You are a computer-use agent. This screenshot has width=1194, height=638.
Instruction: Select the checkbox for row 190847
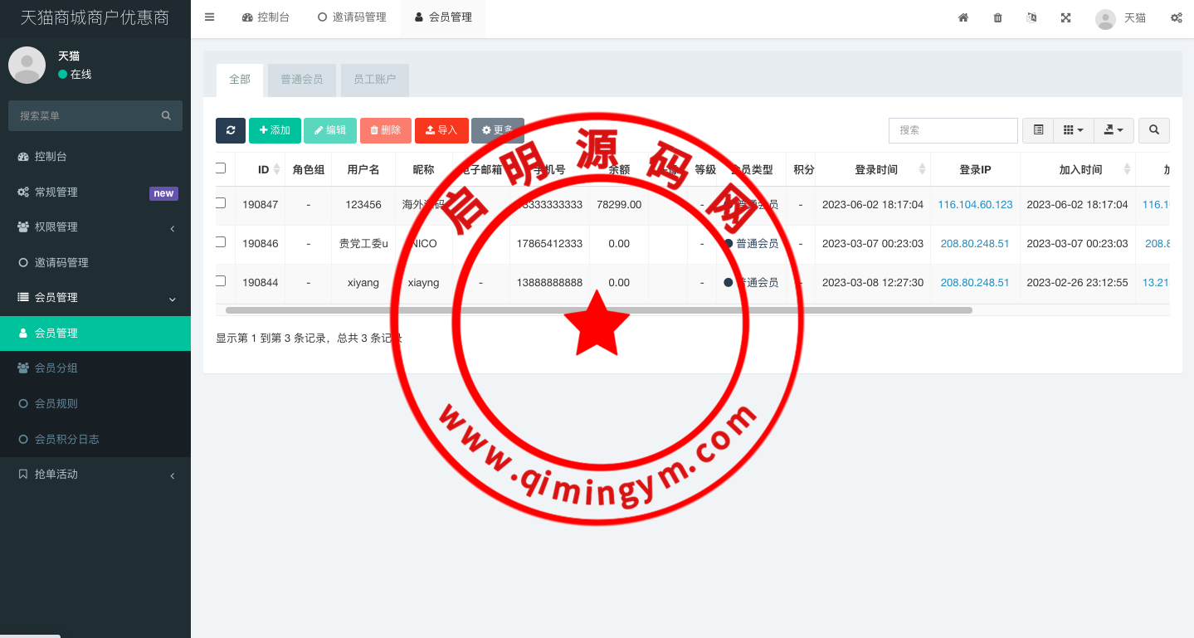coord(221,203)
